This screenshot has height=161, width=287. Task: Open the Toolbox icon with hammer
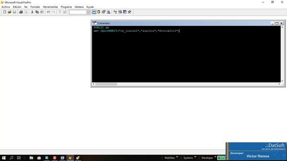[130, 12]
